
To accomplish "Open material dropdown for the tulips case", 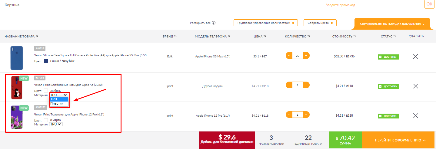I will 56,124.
